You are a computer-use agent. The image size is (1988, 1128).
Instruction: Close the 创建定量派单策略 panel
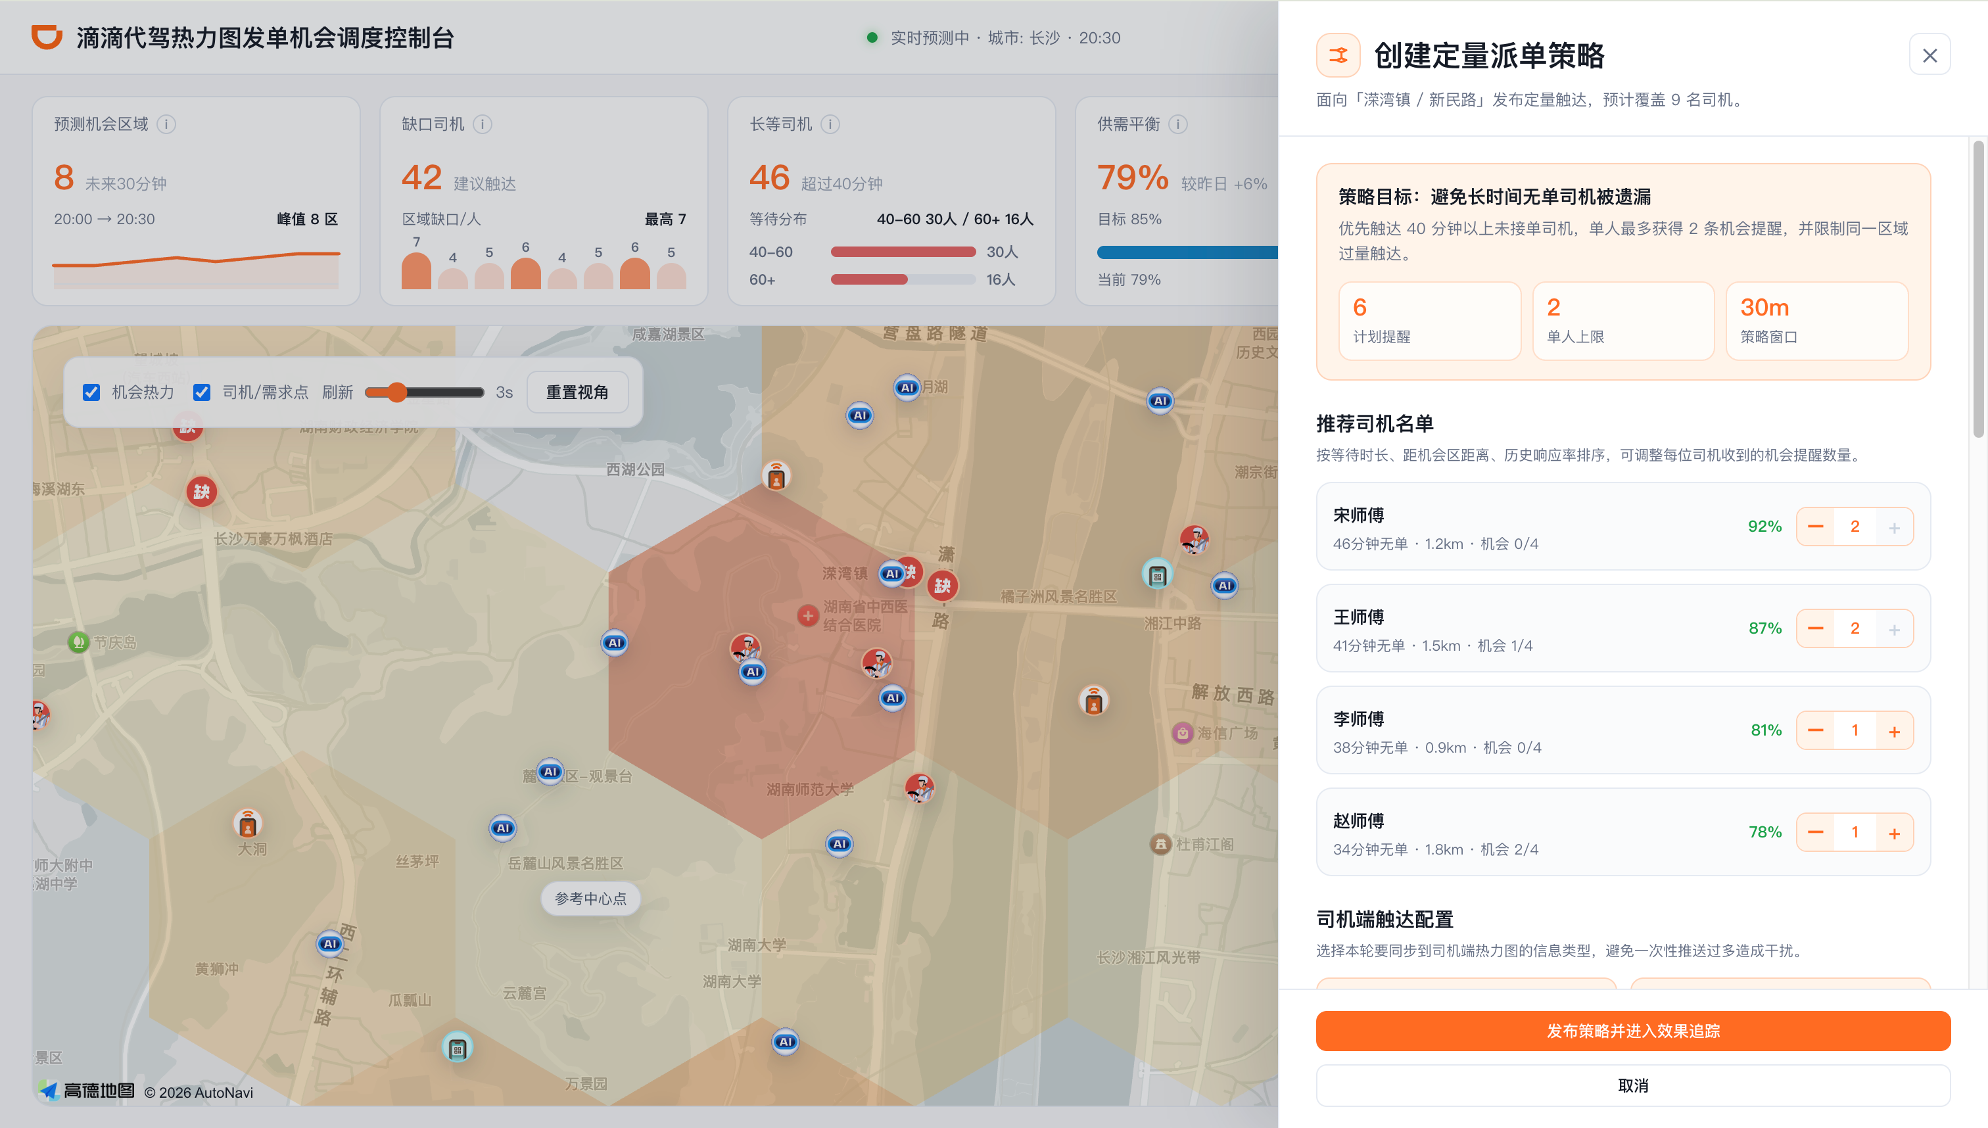click(x=1929, y=55)
